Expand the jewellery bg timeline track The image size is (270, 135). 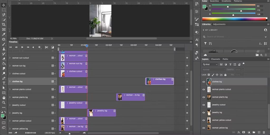10,113
